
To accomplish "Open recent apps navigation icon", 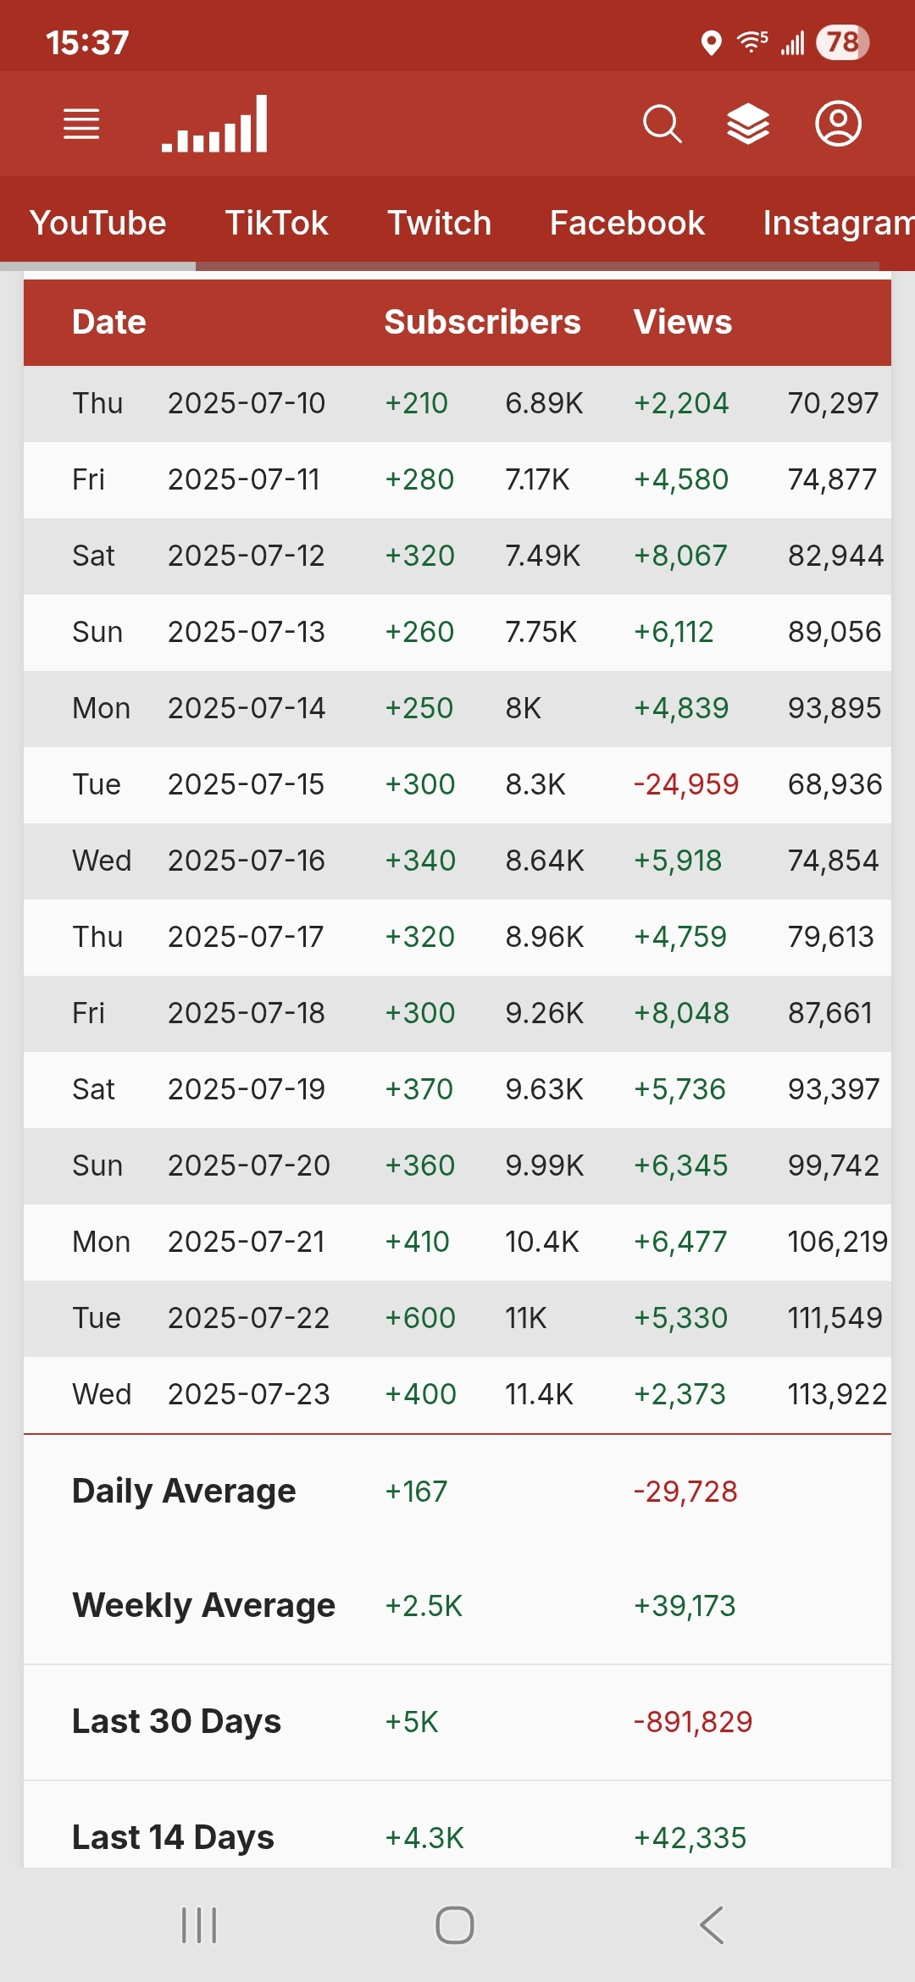I will pos(200,1924).
